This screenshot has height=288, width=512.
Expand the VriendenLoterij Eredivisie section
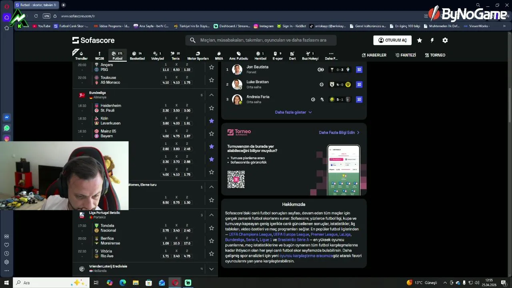click(212, 269)
